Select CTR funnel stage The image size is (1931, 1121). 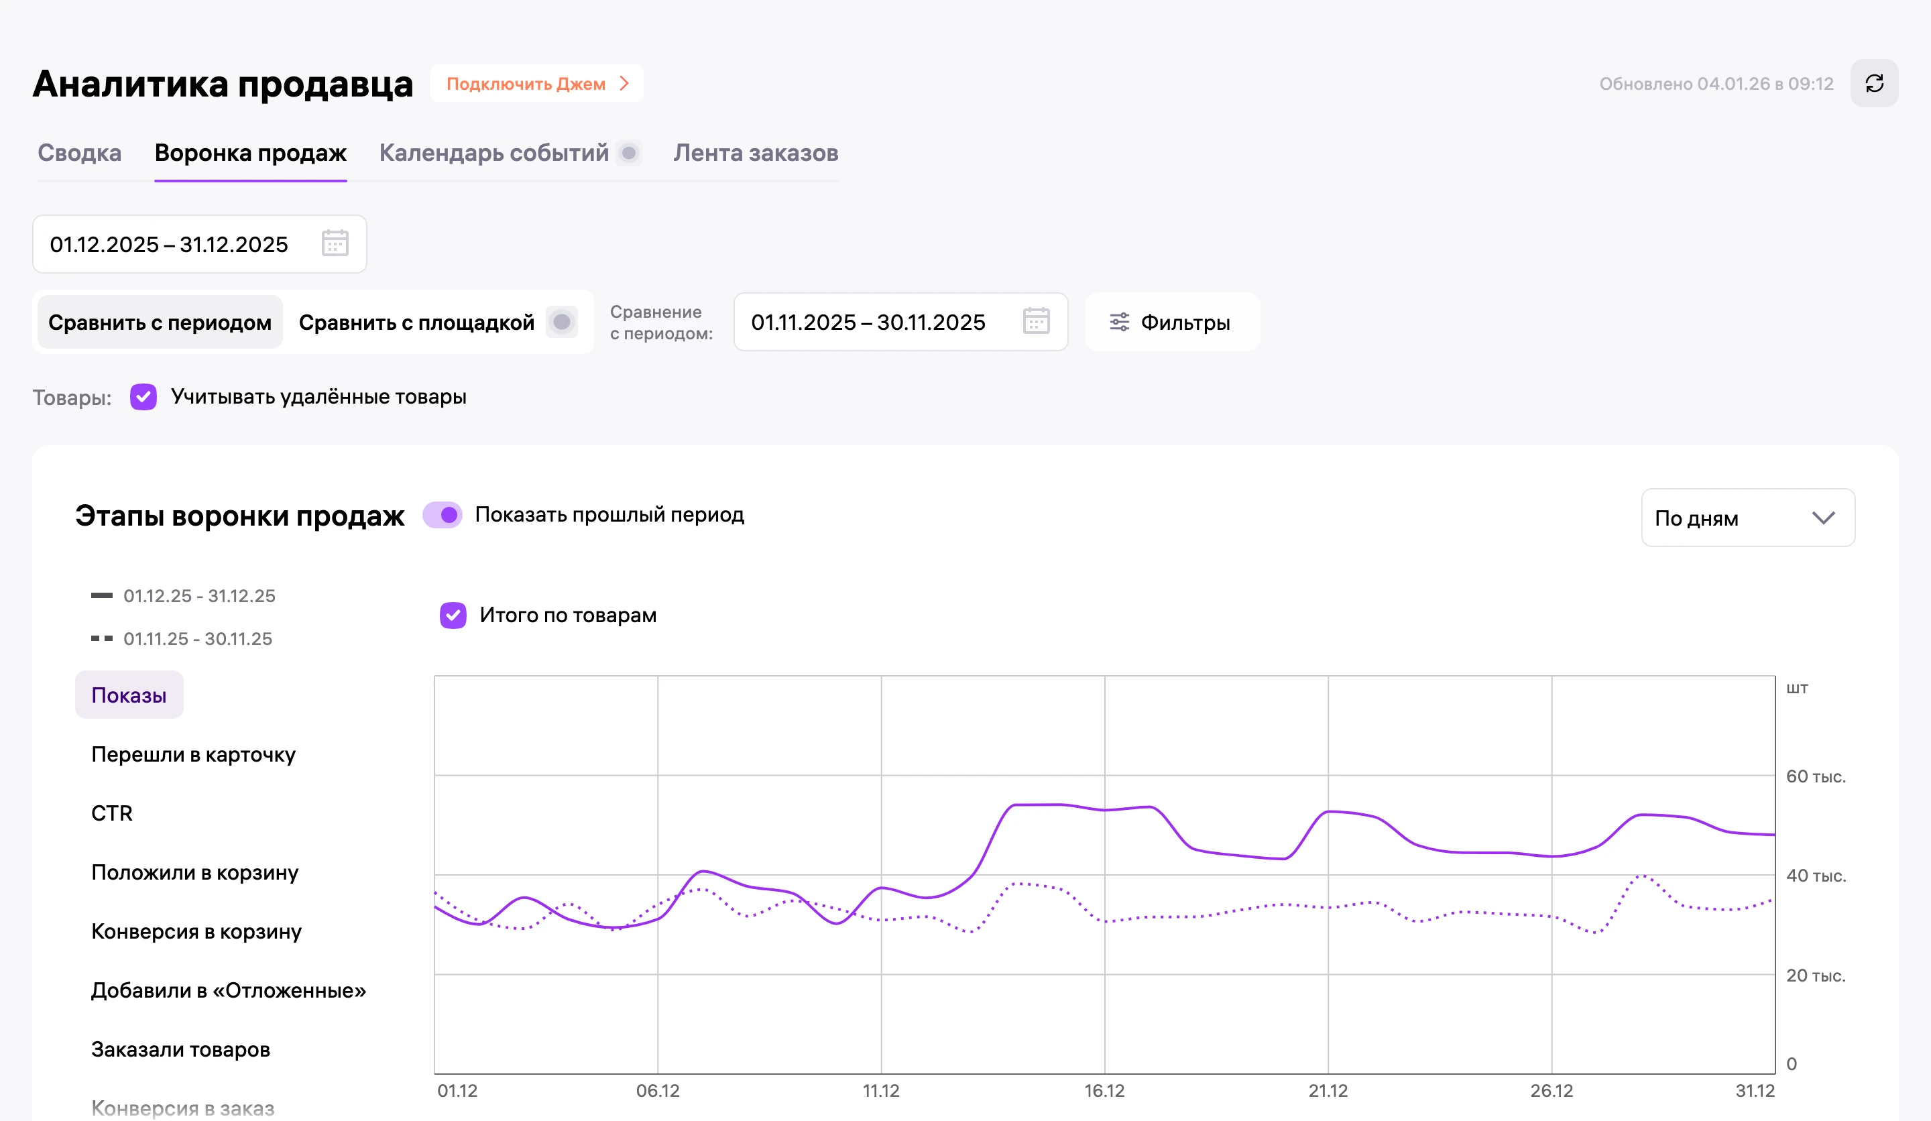coord(112,814)
